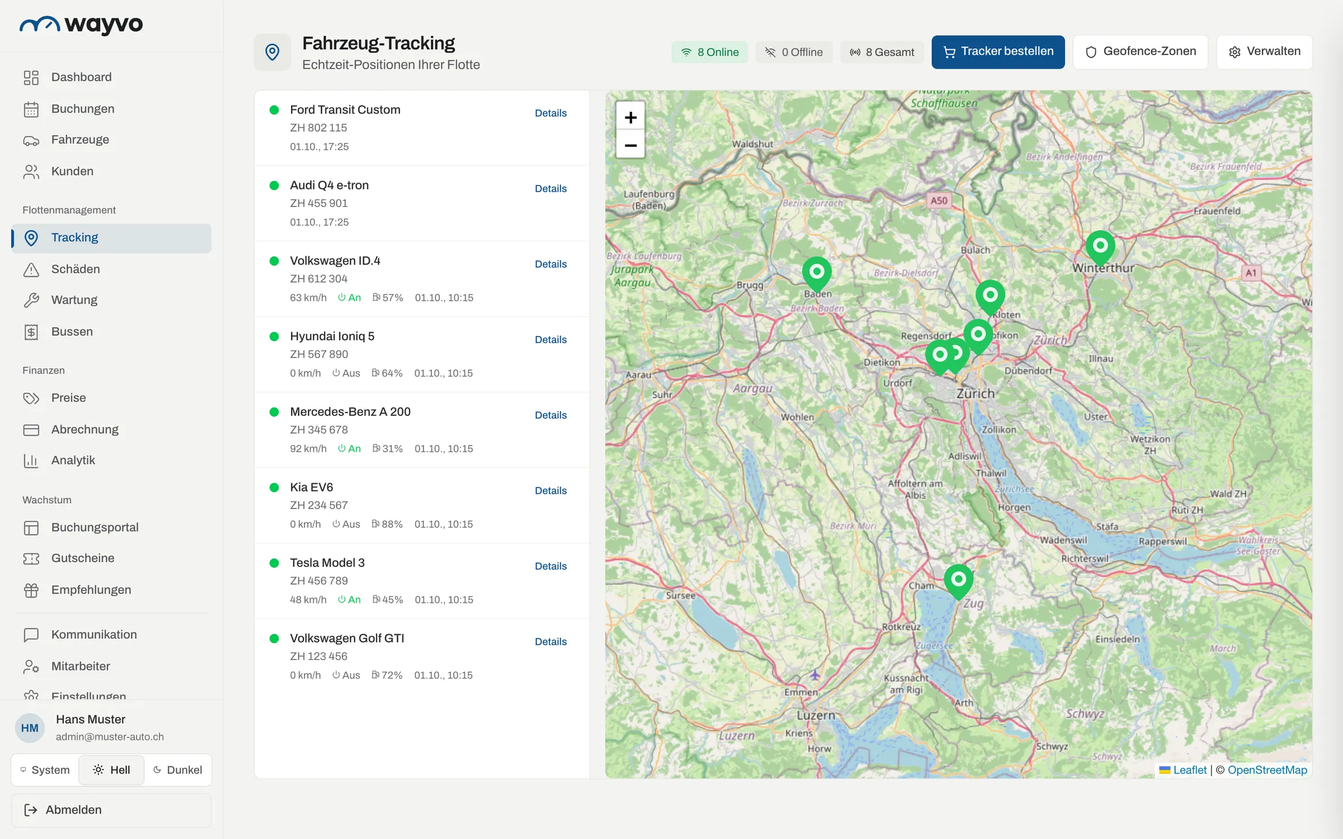Open Details for Mercedes-Benz A 200
1343x839 pixels.
551,415
